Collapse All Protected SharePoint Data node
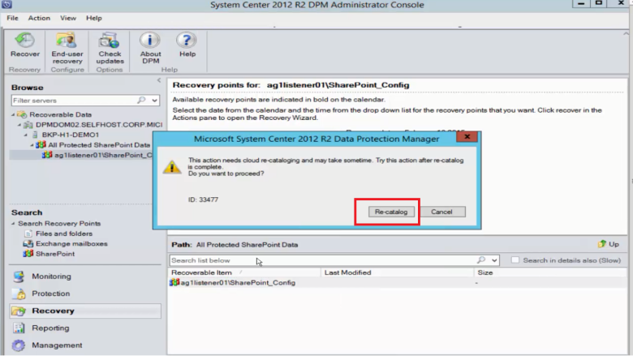 click(32, 145)
